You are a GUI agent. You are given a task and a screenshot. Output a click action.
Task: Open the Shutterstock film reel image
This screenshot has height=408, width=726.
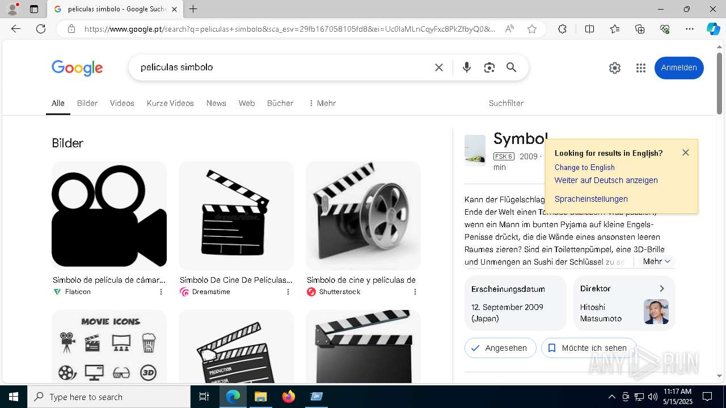(363, 215)
